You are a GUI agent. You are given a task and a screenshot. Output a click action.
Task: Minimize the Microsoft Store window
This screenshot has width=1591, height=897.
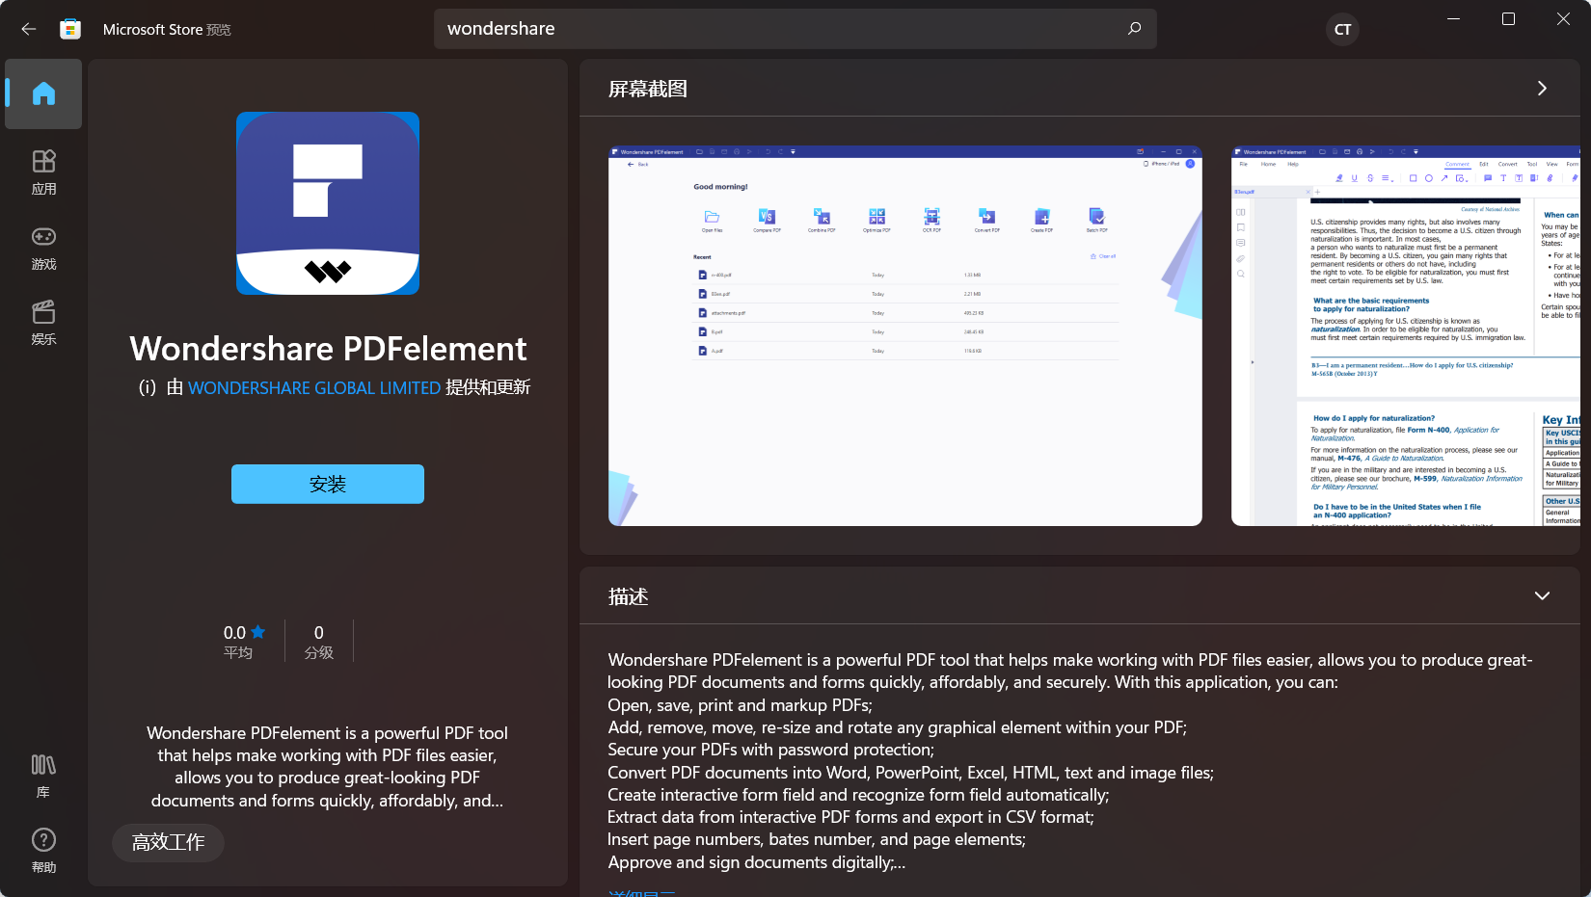pos(1454,19)
